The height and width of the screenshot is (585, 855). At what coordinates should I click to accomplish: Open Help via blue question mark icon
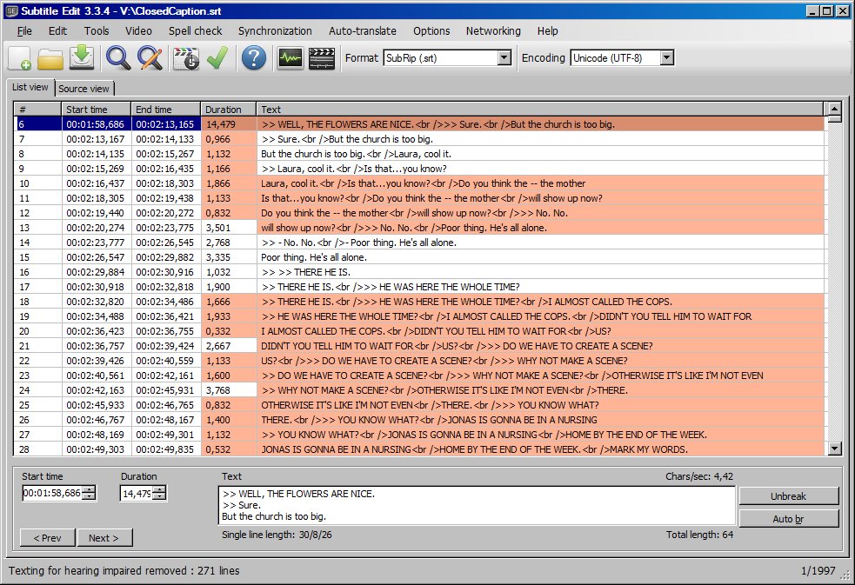254,57
